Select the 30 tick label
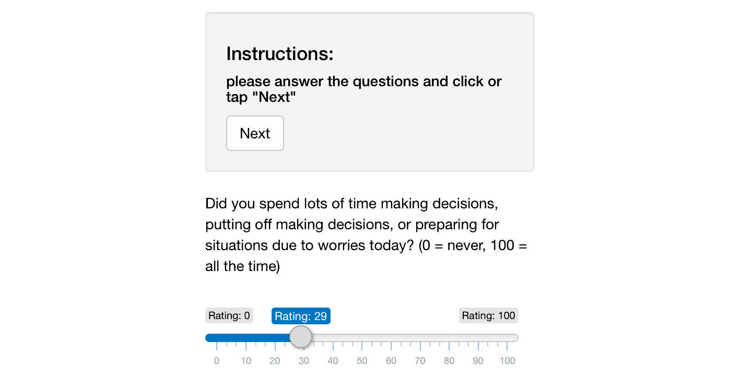This screenshot has width=740, height=388. click(x=304, y=361)
